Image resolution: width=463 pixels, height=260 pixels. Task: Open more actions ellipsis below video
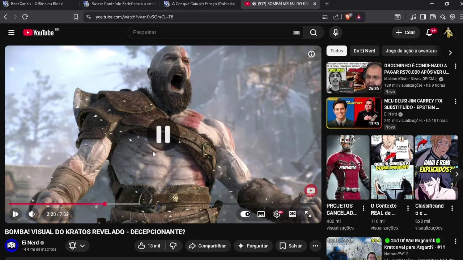pos(315,246)
